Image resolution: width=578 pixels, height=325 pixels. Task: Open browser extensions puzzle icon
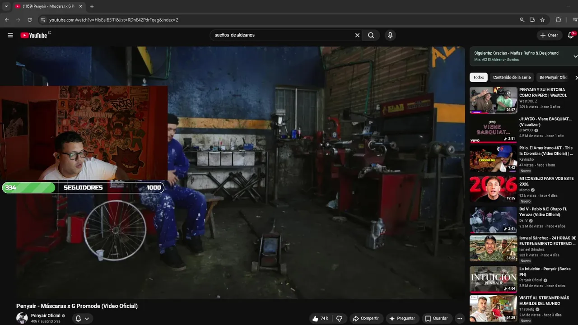(x=558, y=20)
